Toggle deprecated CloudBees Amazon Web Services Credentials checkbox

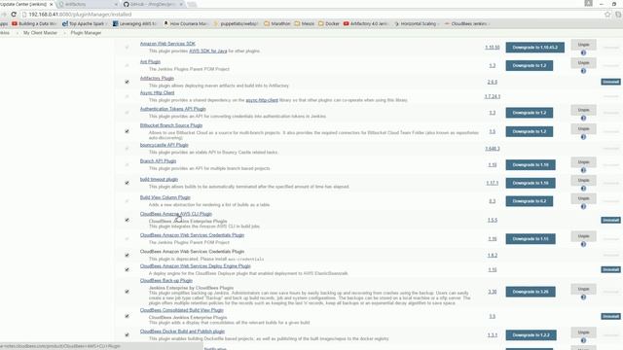coord(128,255)
